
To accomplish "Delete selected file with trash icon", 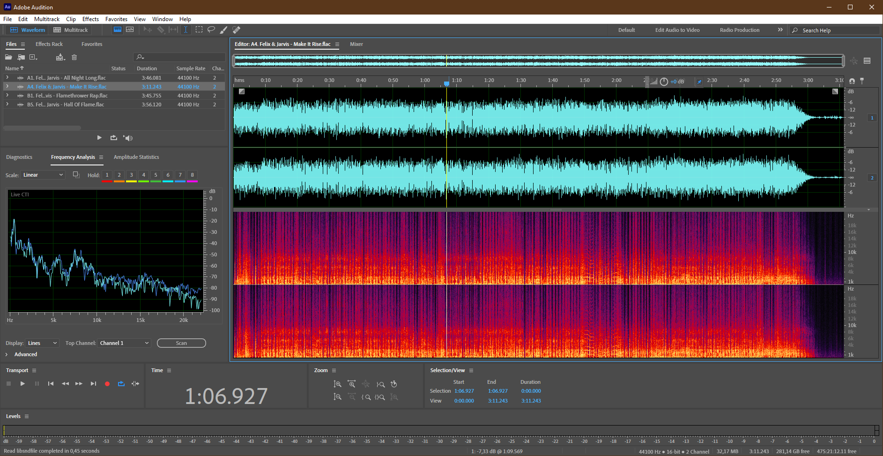I will (74, 57).
